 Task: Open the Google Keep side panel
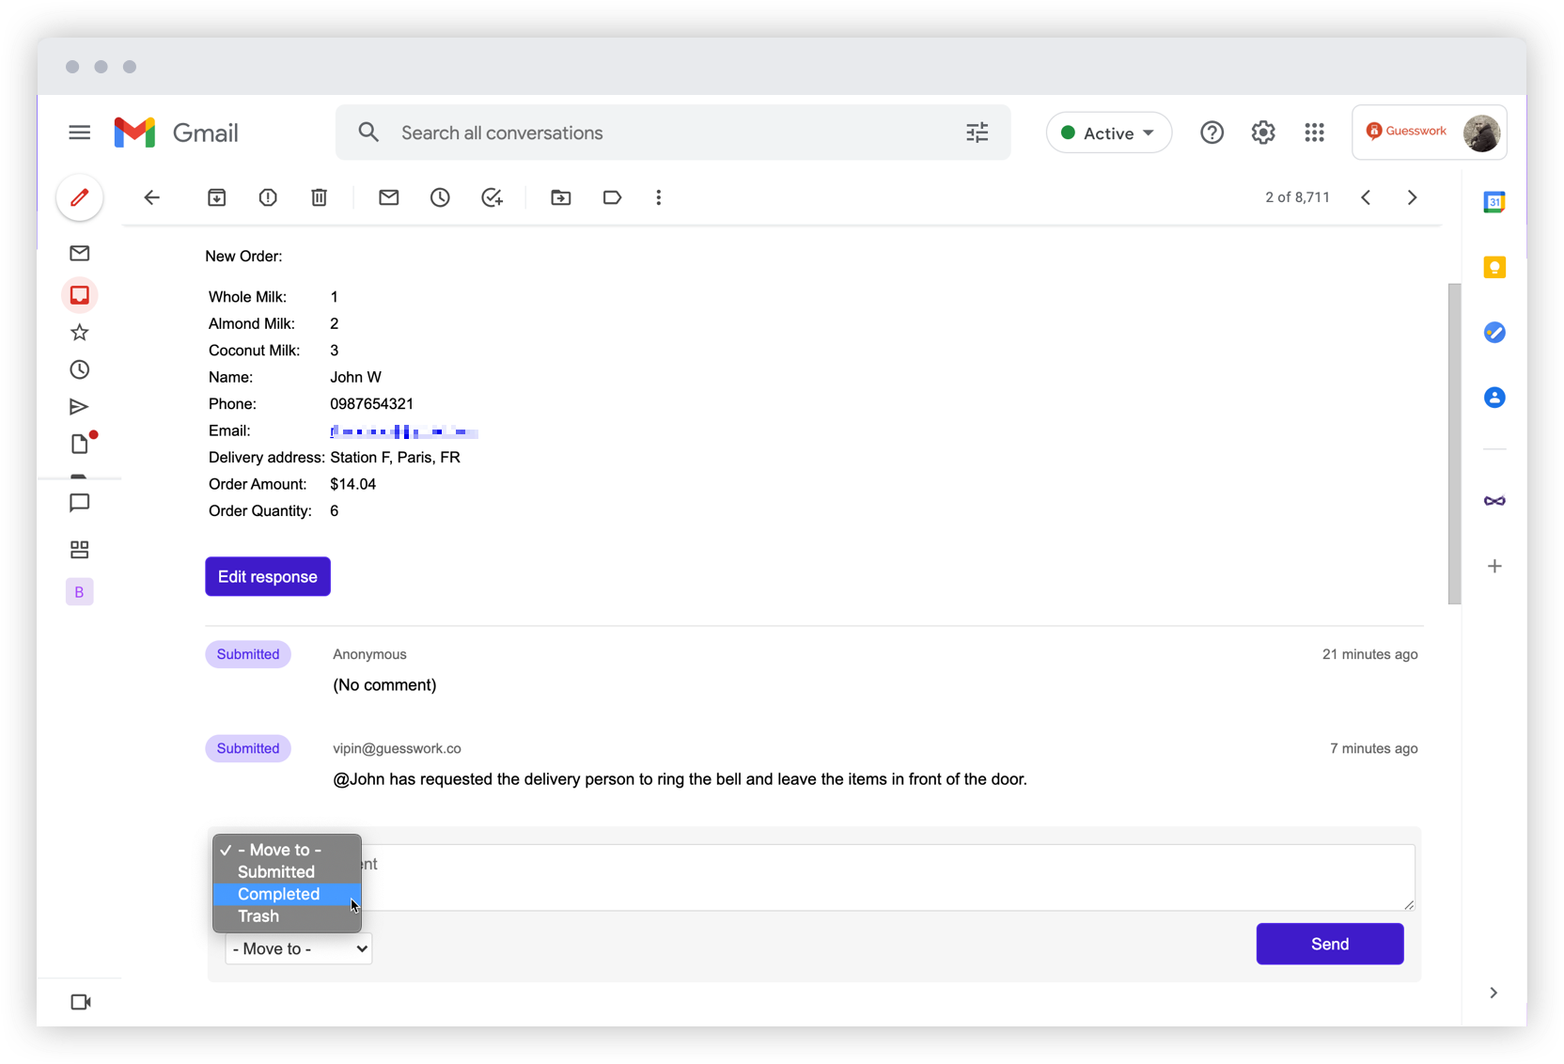[x=1494, y=267]
